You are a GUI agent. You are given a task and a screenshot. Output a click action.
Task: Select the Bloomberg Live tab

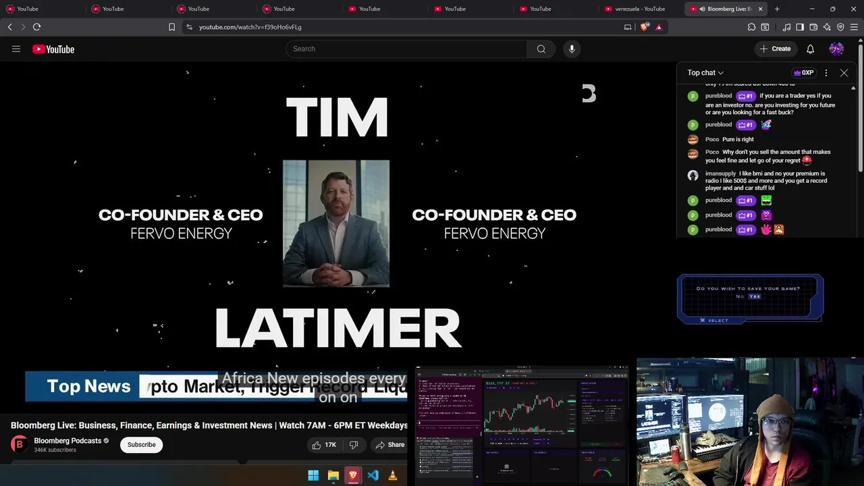[x=726, y=9]
